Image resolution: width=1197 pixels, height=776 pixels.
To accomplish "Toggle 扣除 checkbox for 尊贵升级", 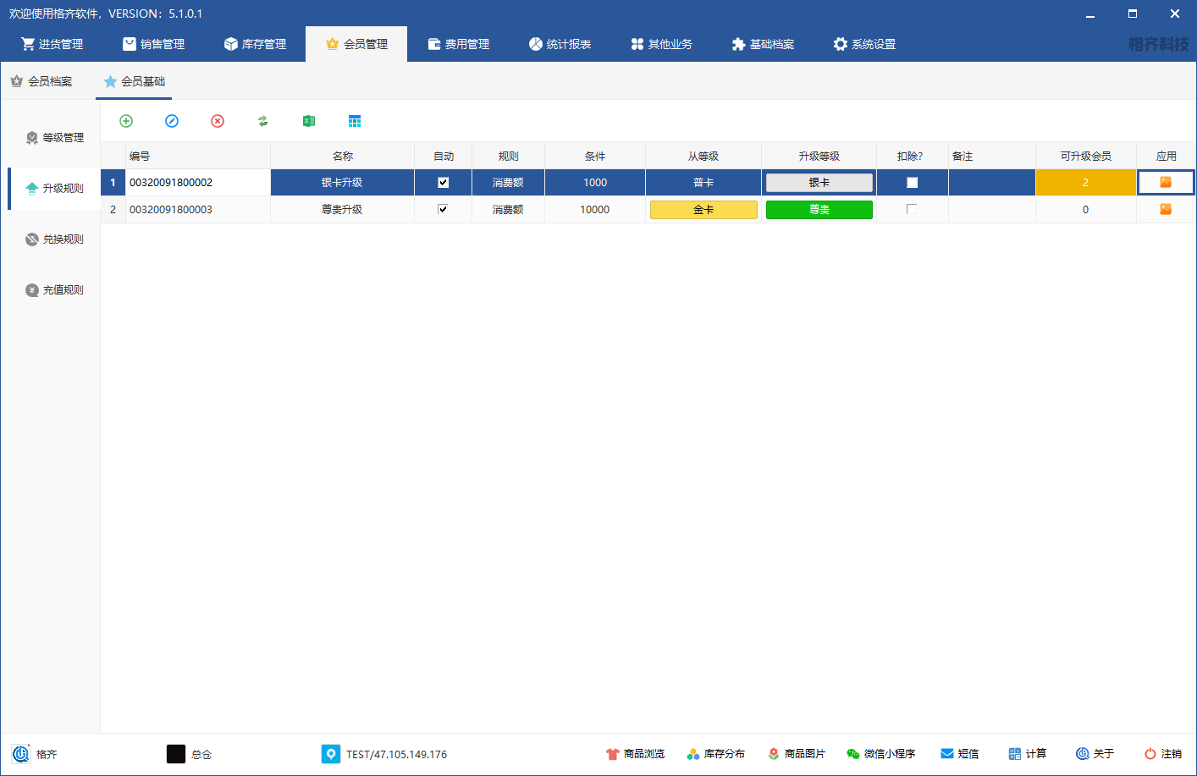I will (x=912, y=209).
